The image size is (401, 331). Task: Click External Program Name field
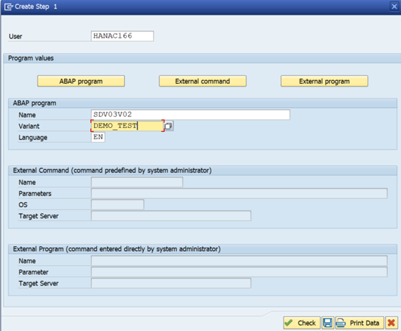[x=239, y=260]
